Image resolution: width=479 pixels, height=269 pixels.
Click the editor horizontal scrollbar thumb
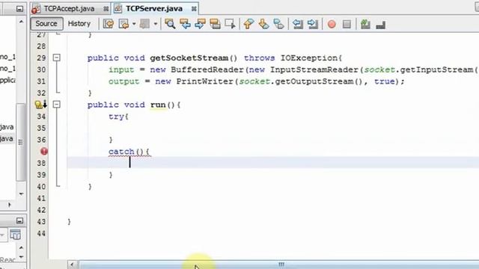[x=281, y=265]
